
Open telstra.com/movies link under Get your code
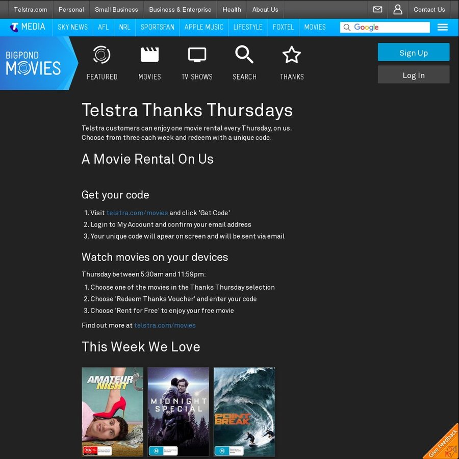point(137,213)
